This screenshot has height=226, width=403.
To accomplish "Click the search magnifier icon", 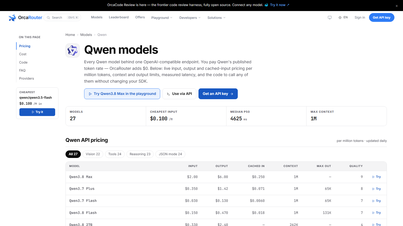I will (48, 18).
